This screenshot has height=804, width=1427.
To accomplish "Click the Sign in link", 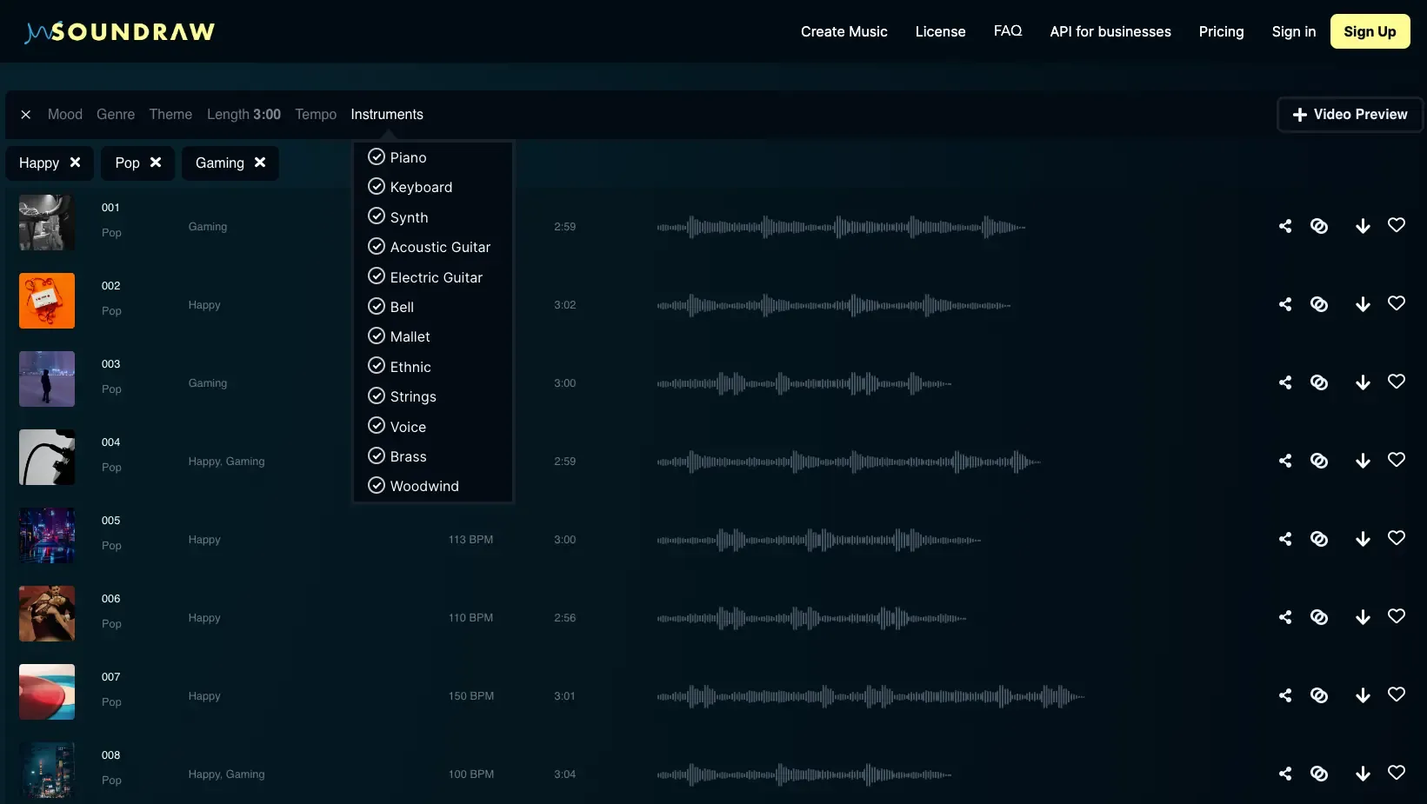I will click(1293, 31).
